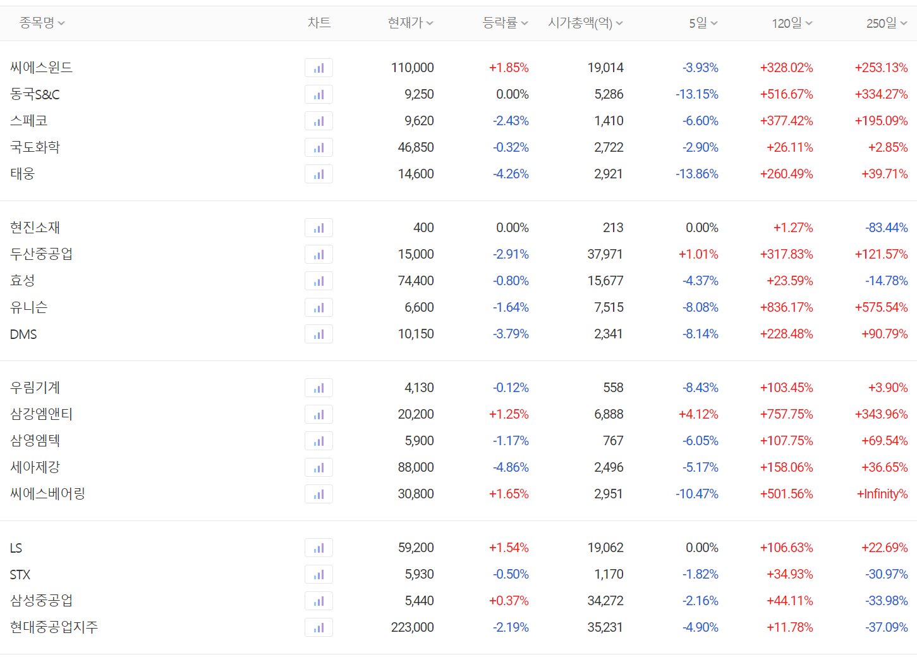This screenshot has width=917, height=664.
Task: Open chart icon for 국도화학
Action: pos(319,147)
